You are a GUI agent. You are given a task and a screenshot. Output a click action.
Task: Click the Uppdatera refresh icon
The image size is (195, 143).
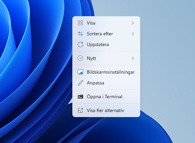point(80,44)
